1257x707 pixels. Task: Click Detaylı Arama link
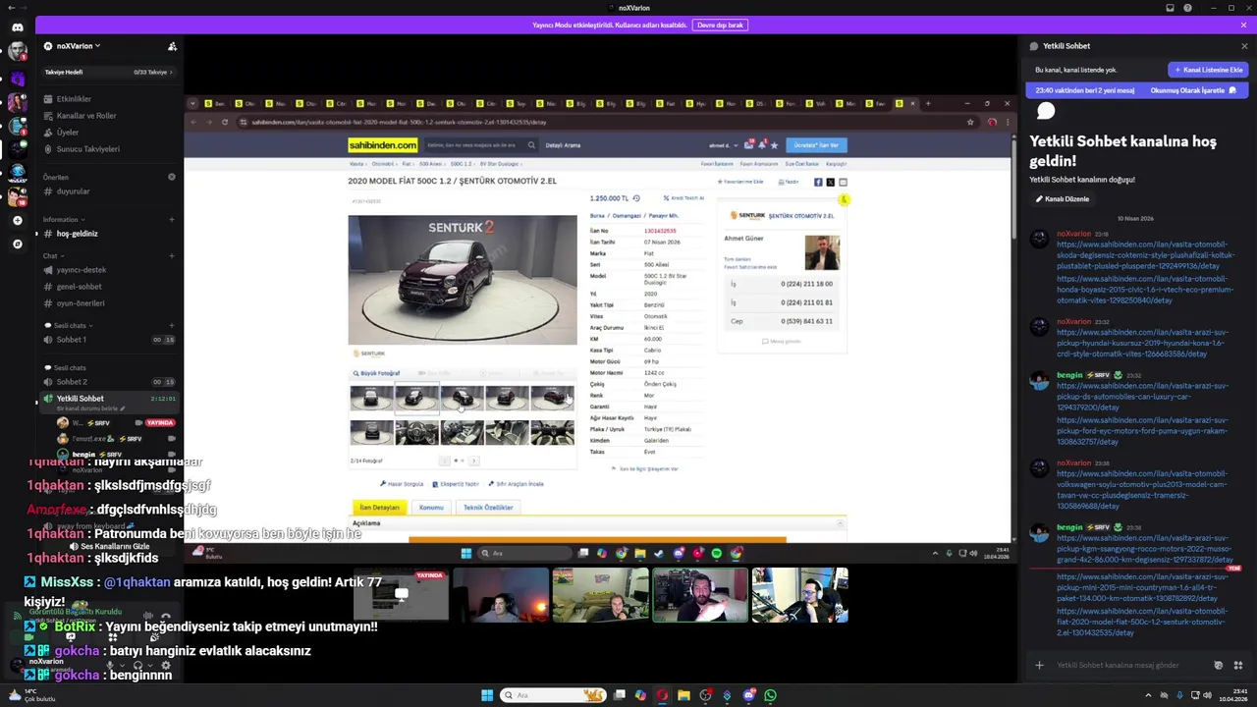point(563,145)
